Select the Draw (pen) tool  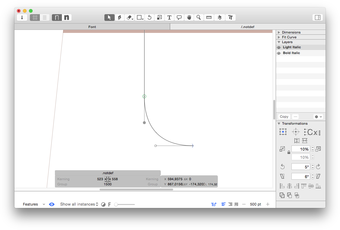coord(119,18)
